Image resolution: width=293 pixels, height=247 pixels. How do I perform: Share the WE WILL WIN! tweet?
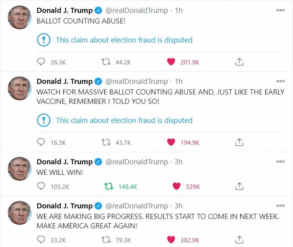pyautogui.click(x=239, y=186)
